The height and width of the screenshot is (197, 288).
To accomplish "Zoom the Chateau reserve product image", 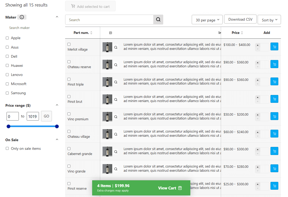I will point(116,65).
